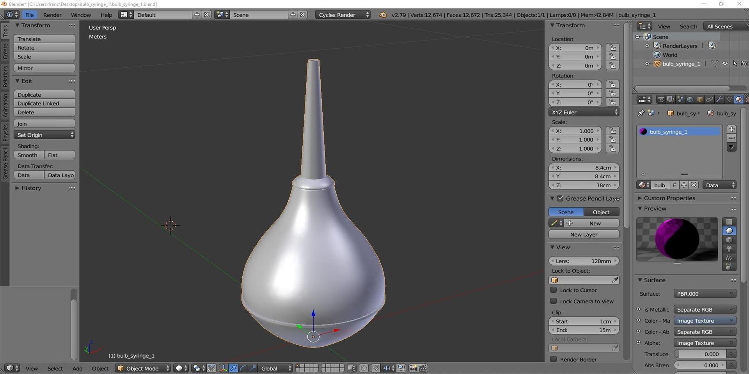This screenshot has height=374, width=749.
Task: Click Smooth shading button
Action: [x=29, y=155]
